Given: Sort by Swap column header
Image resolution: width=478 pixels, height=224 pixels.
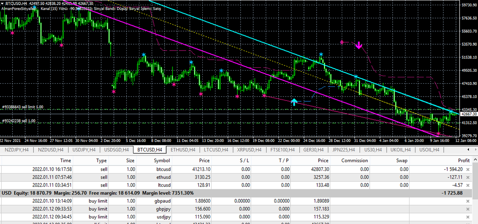Looking at the screenshot, I should (x=402, y=160).
